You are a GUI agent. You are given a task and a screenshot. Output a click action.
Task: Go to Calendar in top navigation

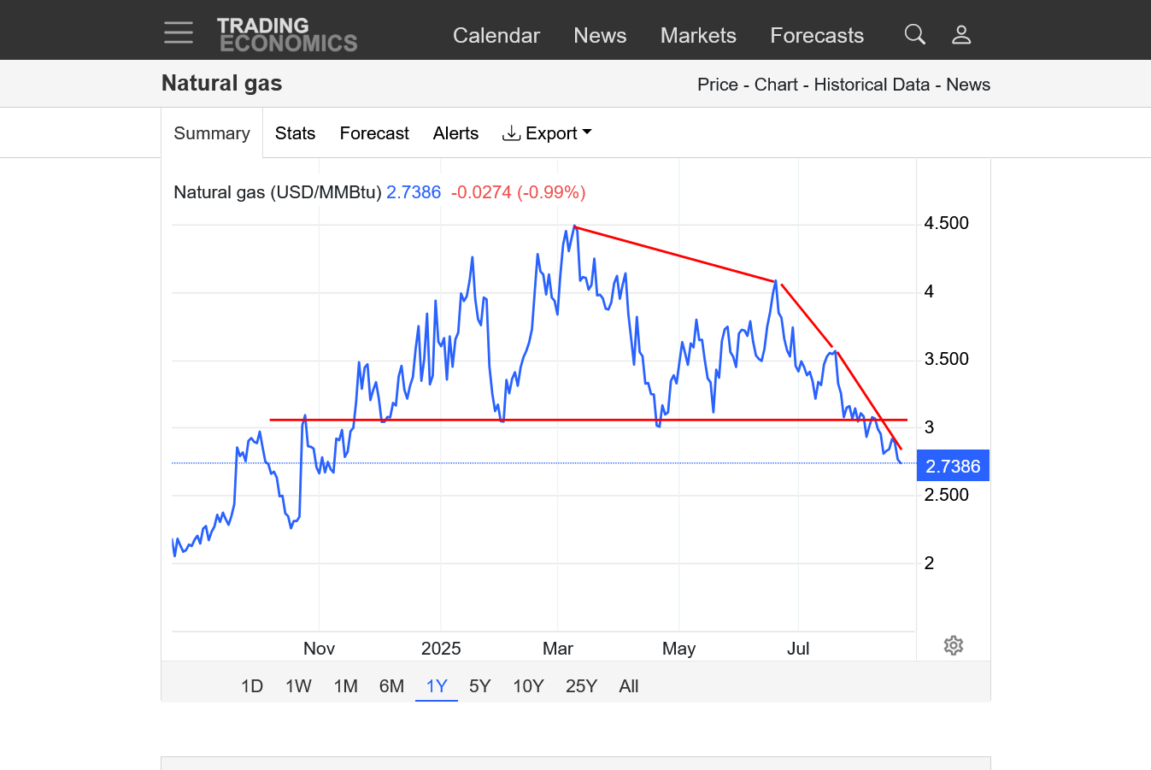496,35
